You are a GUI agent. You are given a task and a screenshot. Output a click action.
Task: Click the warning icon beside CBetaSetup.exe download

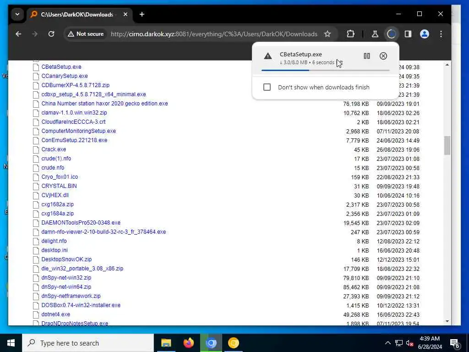click(x=267, y=56)
